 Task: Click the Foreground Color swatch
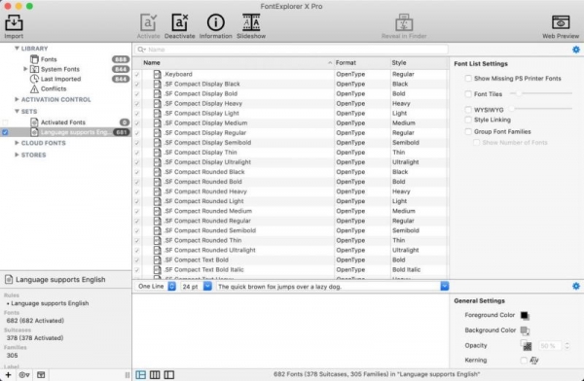point(525,316)
